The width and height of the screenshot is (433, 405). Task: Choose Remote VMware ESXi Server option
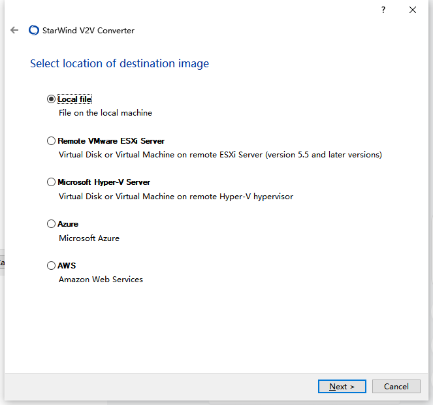51,141
